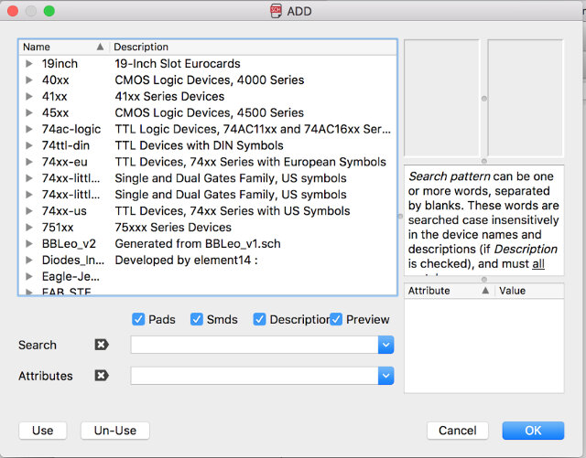Viewport: 586px width, 458px height.
Task: Open the Search history dropdown arrow
Action: click(386, 345)
